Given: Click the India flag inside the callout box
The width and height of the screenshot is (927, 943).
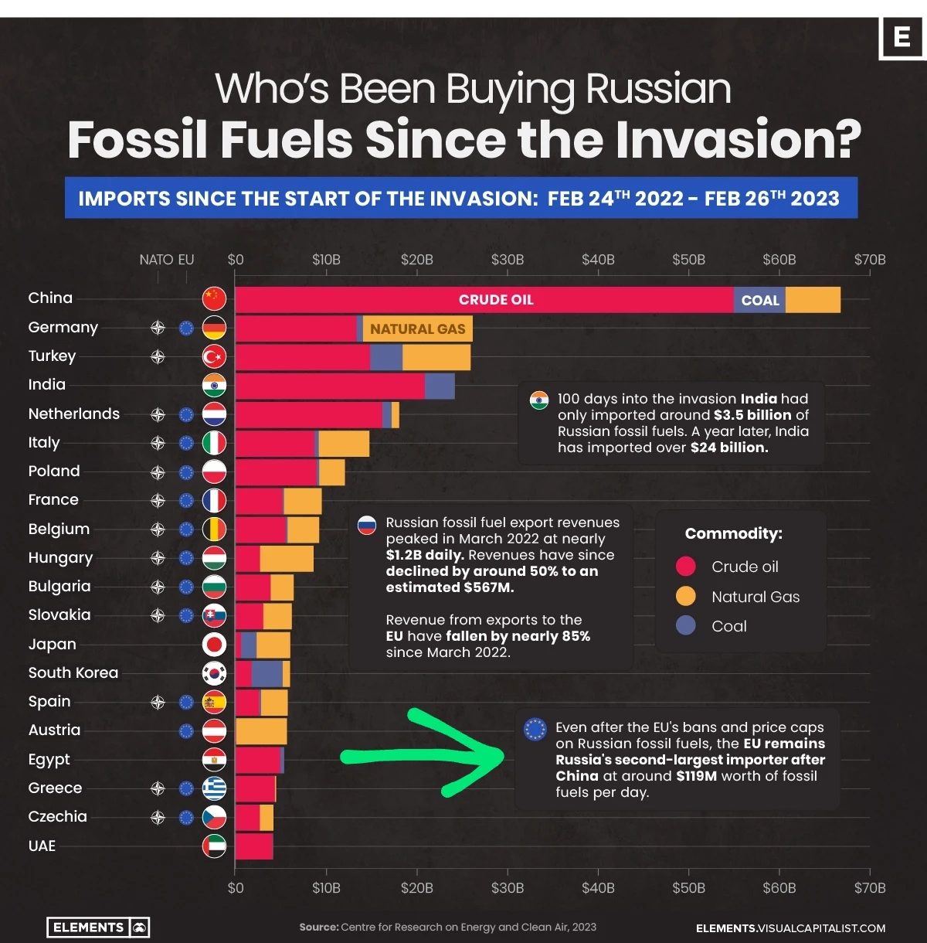Looking at the screenshot, I should tap(539, 400).
